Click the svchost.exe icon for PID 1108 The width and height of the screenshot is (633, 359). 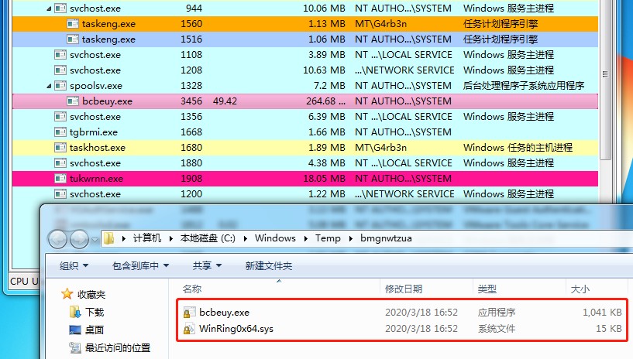(x=60, y=54)
